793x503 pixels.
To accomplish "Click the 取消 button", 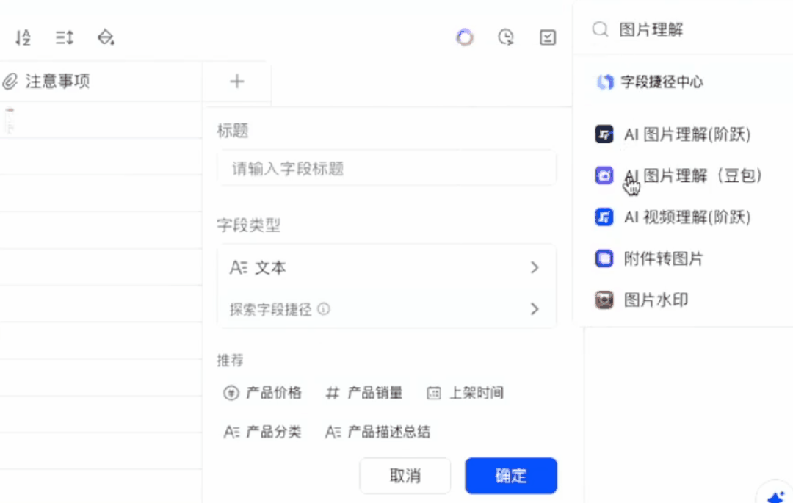I will (x=405, y=476).
